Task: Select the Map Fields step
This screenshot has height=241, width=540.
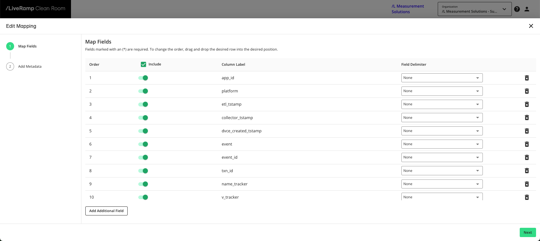Action: pos(27,46)
